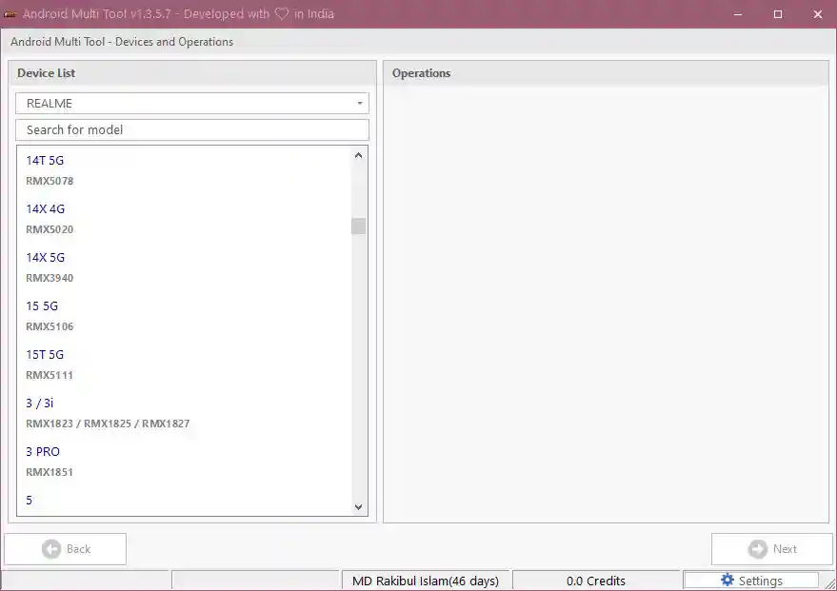Screen dimensions: 837x591
Task: Select the 14T 5G model
Action: (x=45, y=161)
